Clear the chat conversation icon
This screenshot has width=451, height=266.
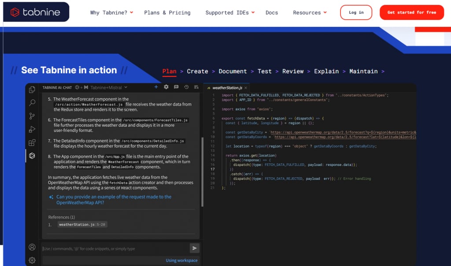(x=196, y=87)
